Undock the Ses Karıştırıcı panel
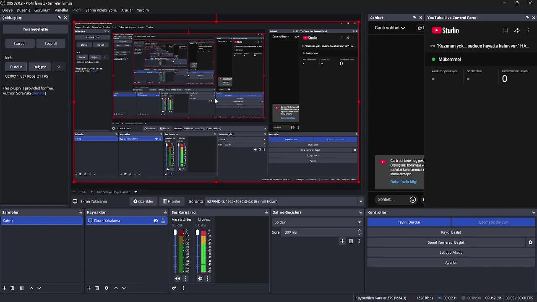Screen dimensions: 537x302 coord(266,212)
